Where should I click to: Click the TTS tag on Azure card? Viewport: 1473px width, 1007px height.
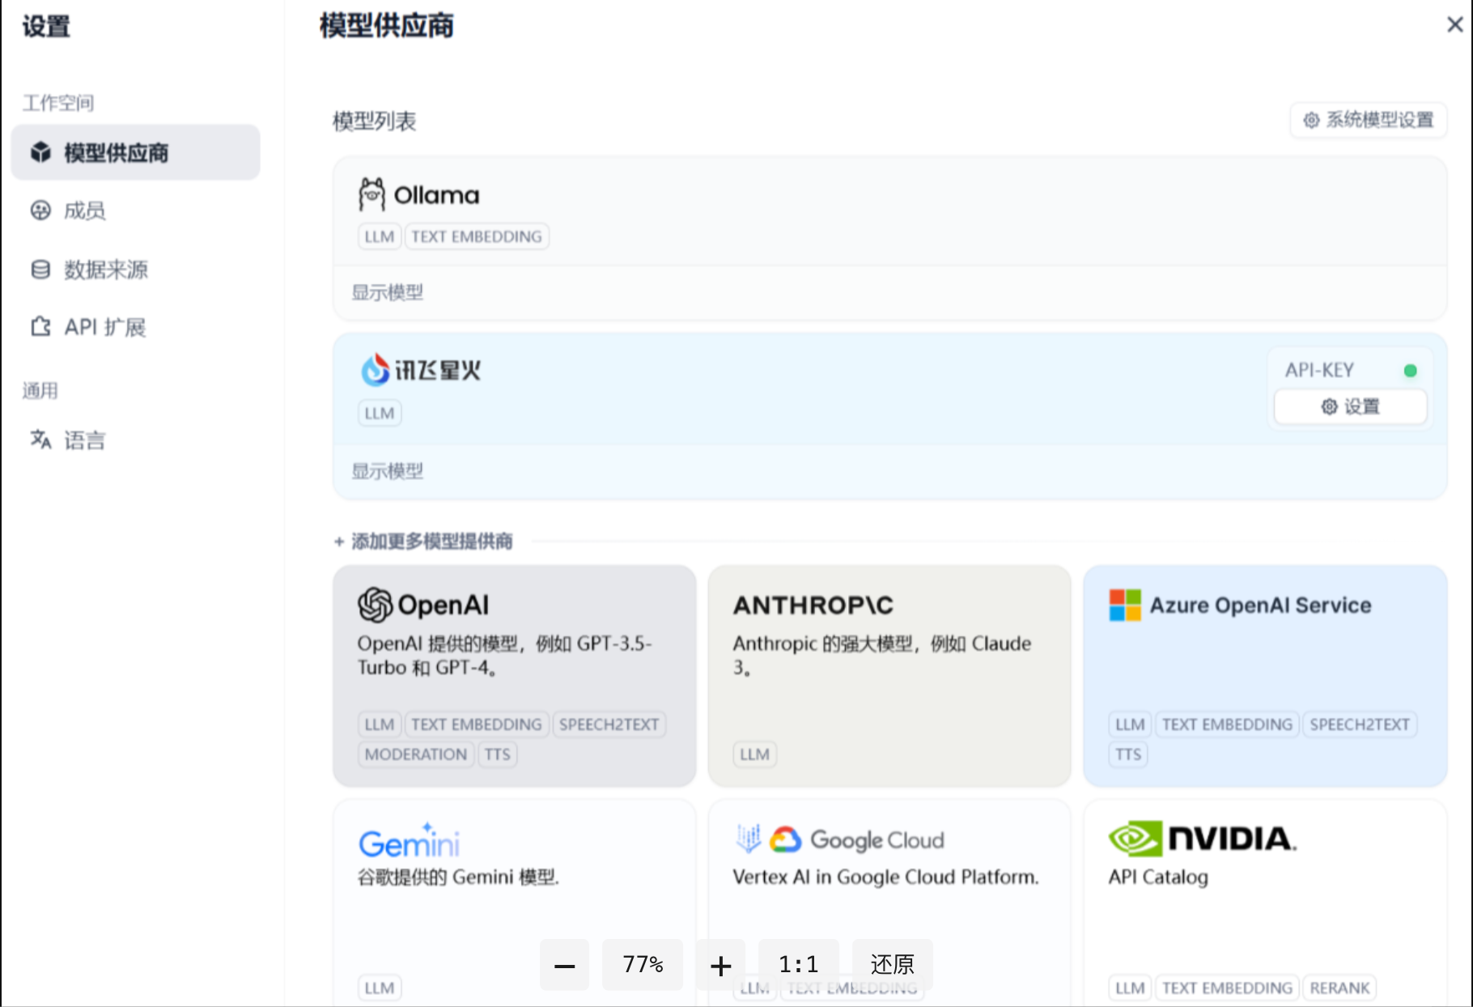[x=1128, y=754]
